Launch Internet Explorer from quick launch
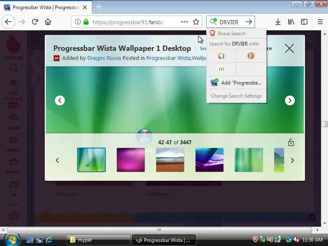 49,240
